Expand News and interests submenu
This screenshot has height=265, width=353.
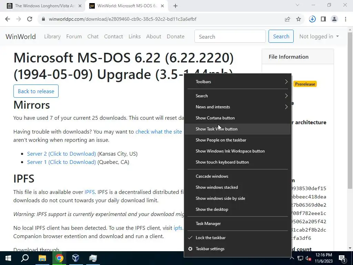point(238,107)
